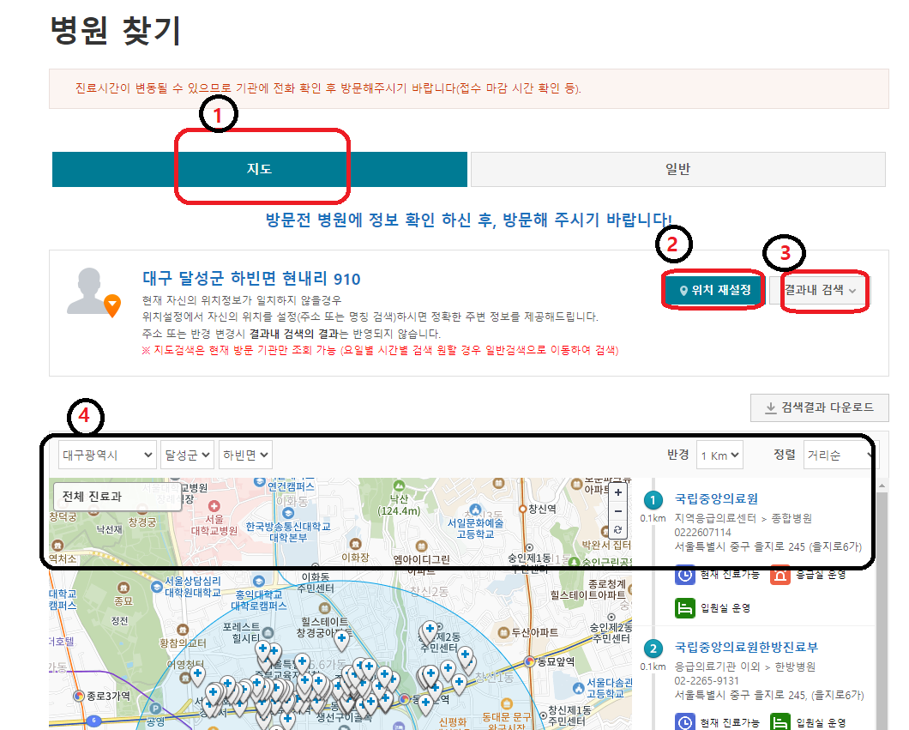The width and height of the screenshot is (909, 730).
Task: Click the 종묘 landmark icon on map
Action: coord(123,588)
